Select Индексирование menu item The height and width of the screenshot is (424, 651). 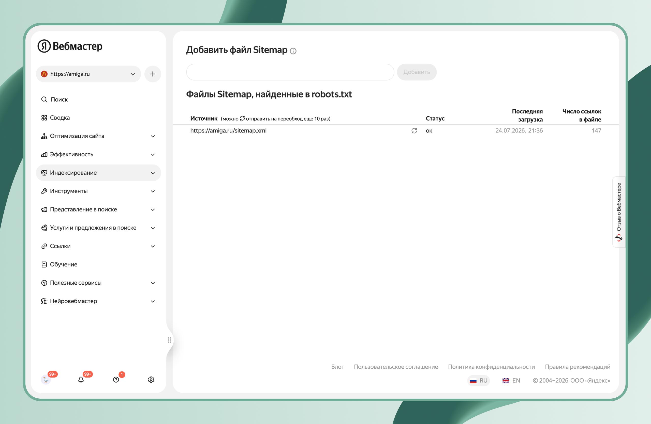[98, 173]
